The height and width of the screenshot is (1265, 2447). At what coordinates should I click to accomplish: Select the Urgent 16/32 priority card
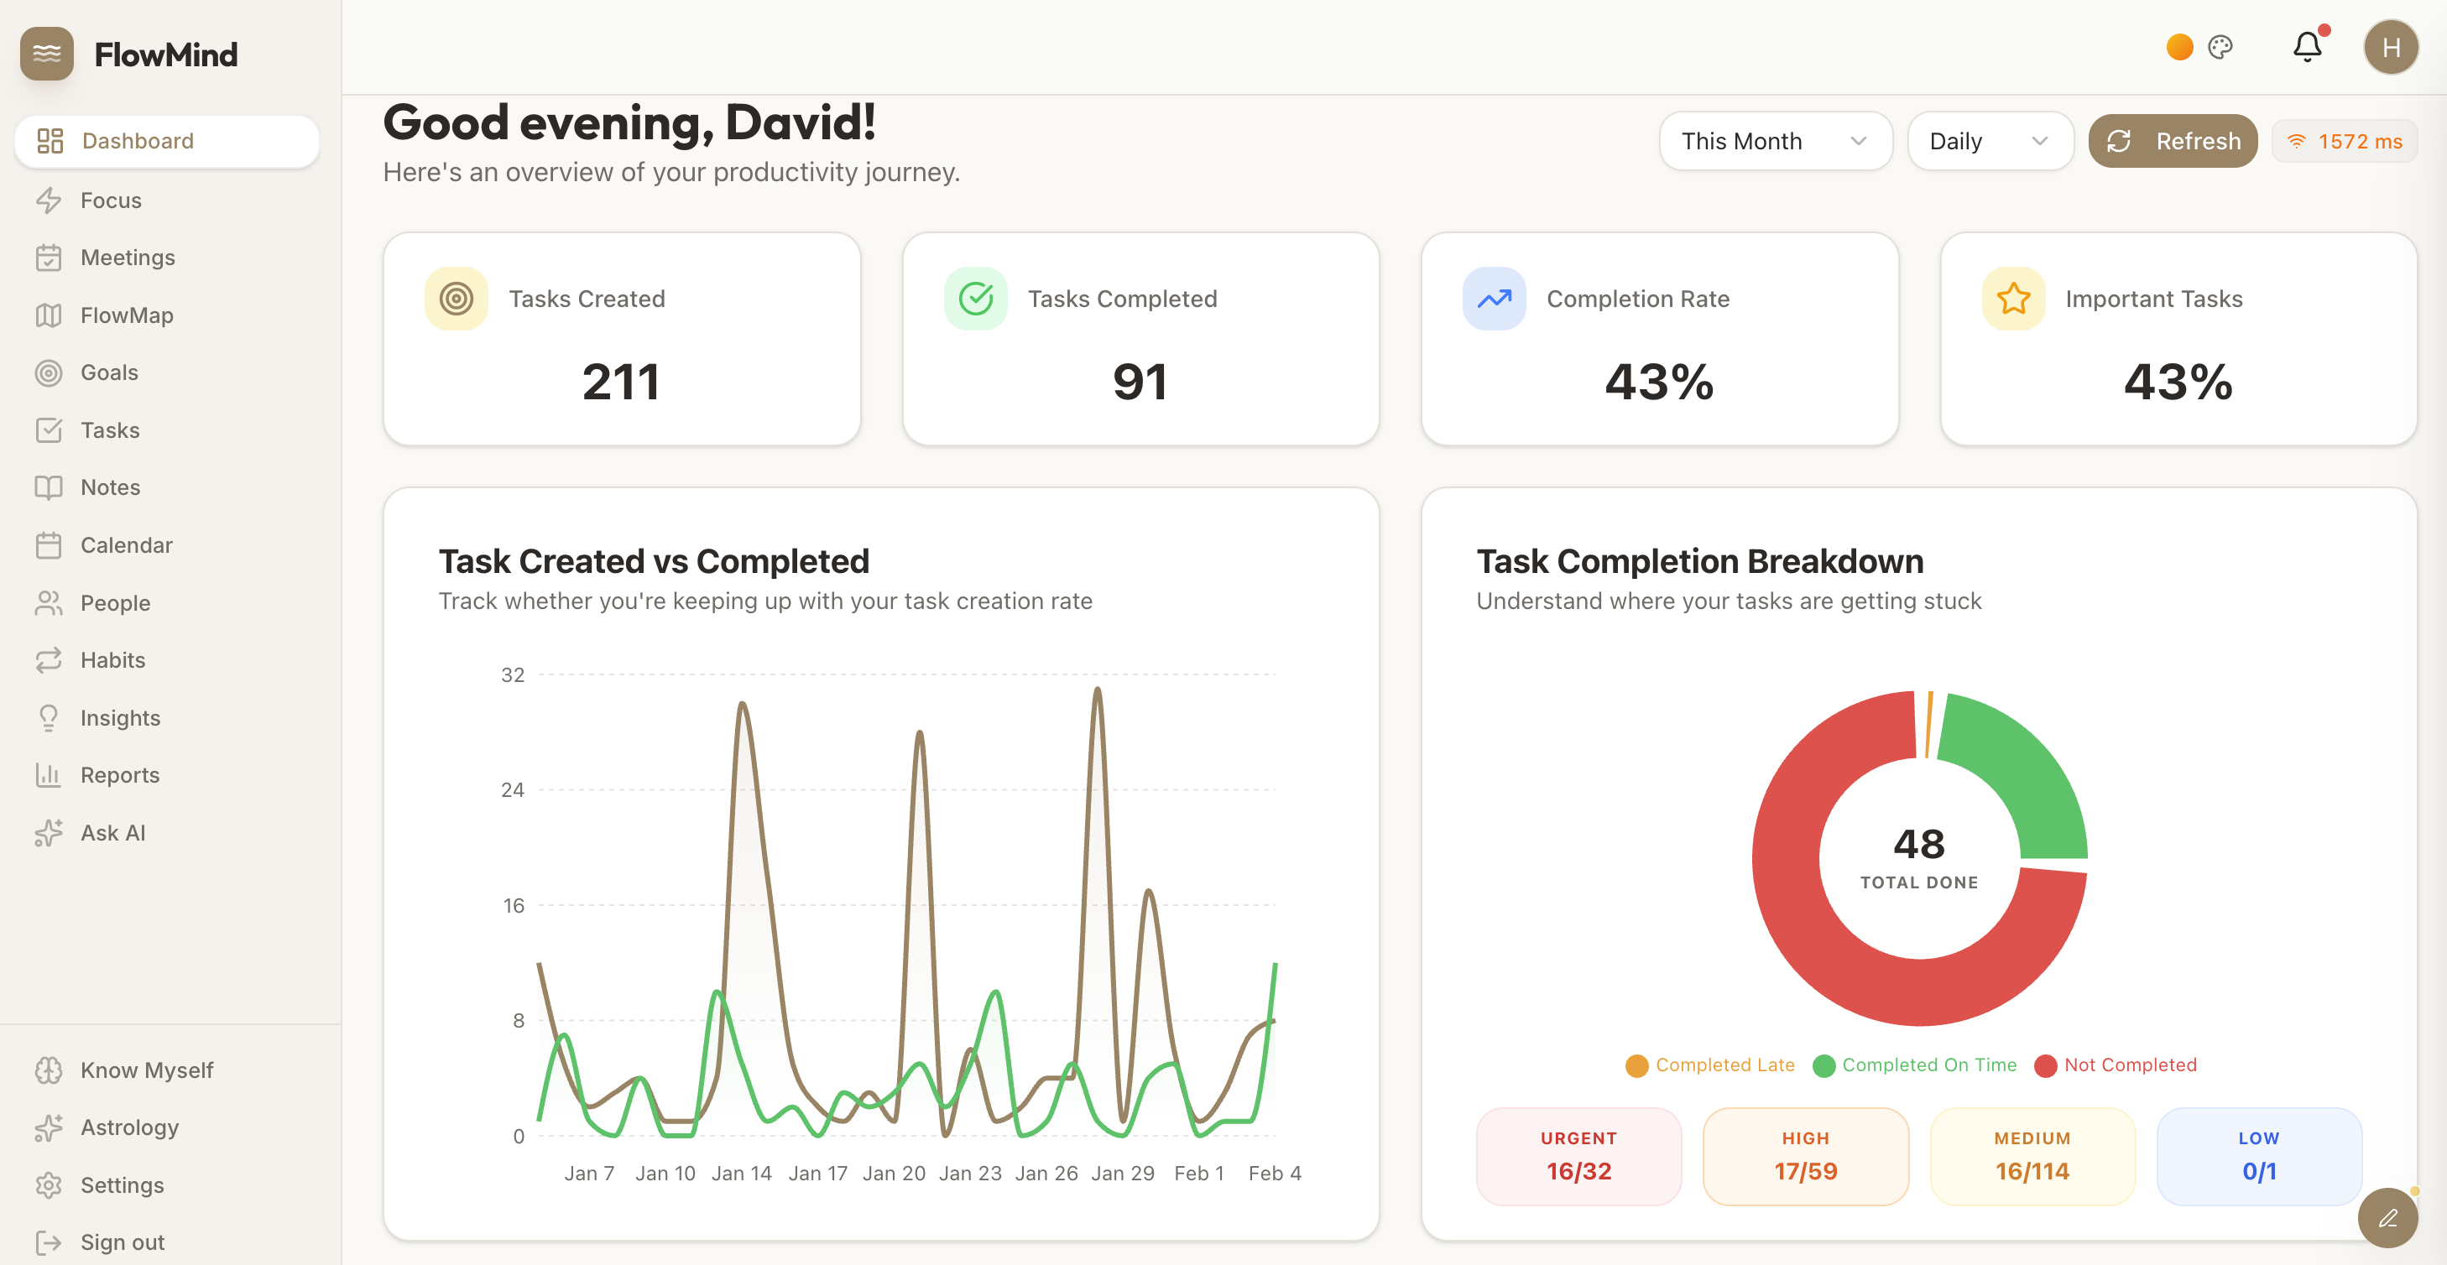pyautogui.click(x=1578, y=1156)
